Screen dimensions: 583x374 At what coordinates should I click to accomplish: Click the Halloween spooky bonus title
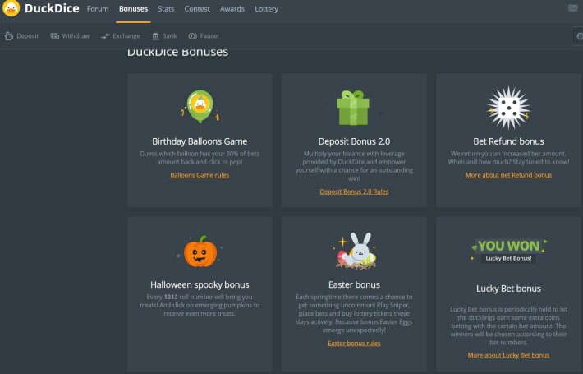coord(200,284)
